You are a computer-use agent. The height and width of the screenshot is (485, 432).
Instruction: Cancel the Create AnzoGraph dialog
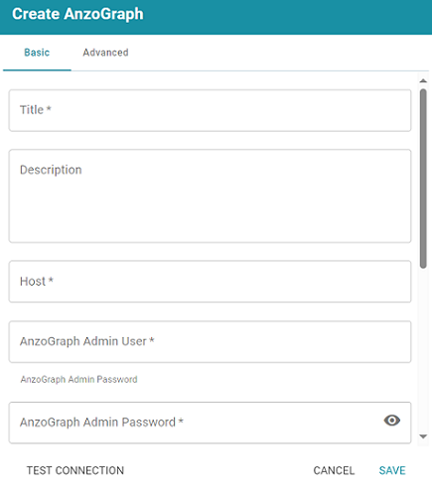pos(334,470)
